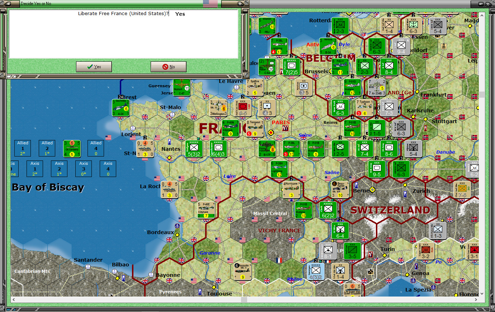Select the tan 1-4 air division near Rhône
Viewport: 495px width, 312px height.
tap(340, 271)
